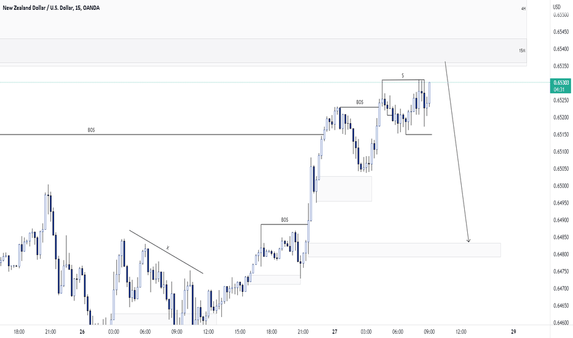Click the 15M supply zone label
Image resolution: width=573 pixels, height=338 pixels.
pos(522,50)
